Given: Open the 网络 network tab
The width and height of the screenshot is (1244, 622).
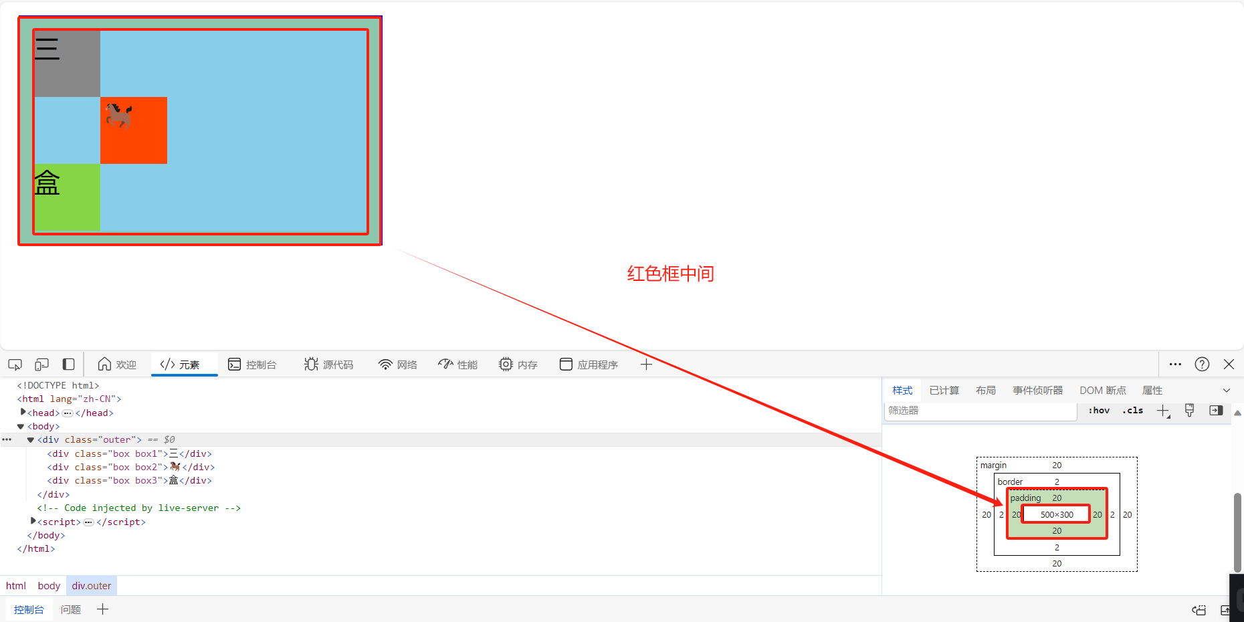Looking at the screenshot, I should click(398, 365).
